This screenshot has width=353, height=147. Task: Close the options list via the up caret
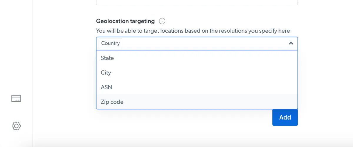pyautogui.click(x=291, y=43)
